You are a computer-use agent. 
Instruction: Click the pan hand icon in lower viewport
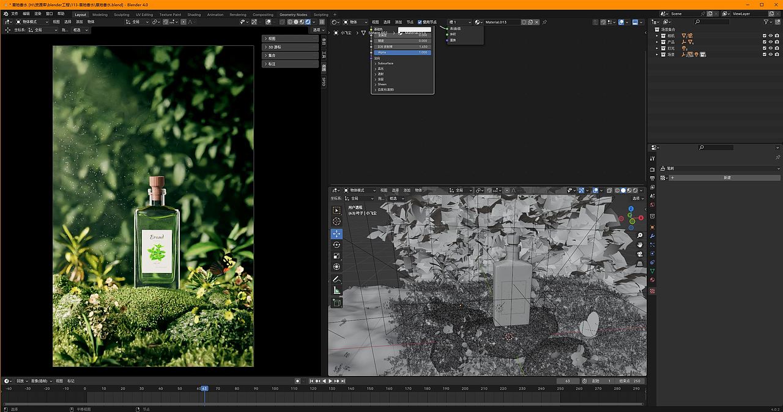640,245
